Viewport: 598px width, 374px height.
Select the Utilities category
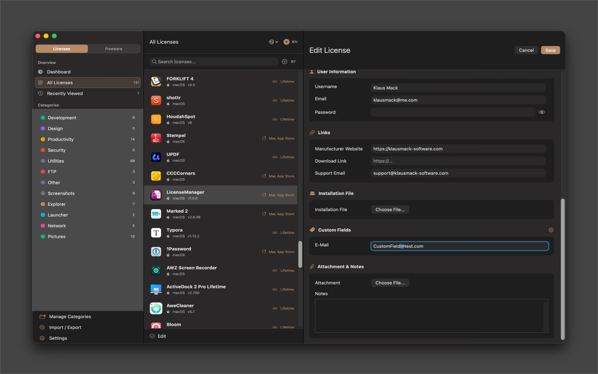coord(88,161)
